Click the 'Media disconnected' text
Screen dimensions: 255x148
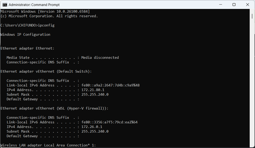[100, 57]
